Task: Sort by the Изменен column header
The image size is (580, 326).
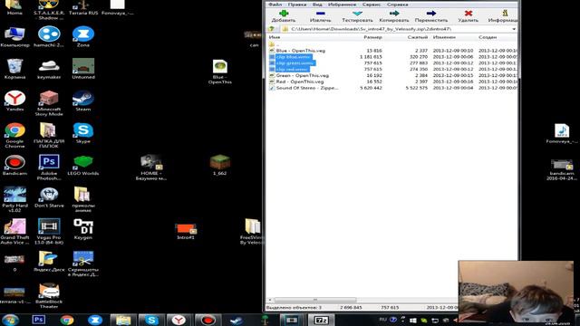Action: (x=444, y=37)
